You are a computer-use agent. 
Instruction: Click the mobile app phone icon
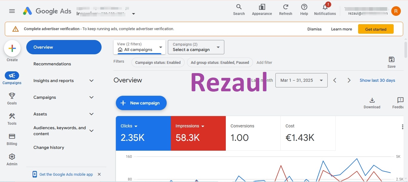[x=35, y=174]
